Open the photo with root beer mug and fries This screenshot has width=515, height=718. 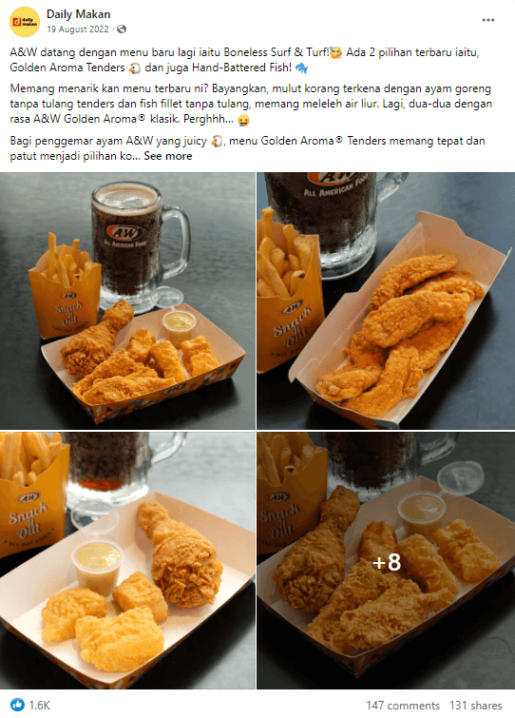[127, 301]
